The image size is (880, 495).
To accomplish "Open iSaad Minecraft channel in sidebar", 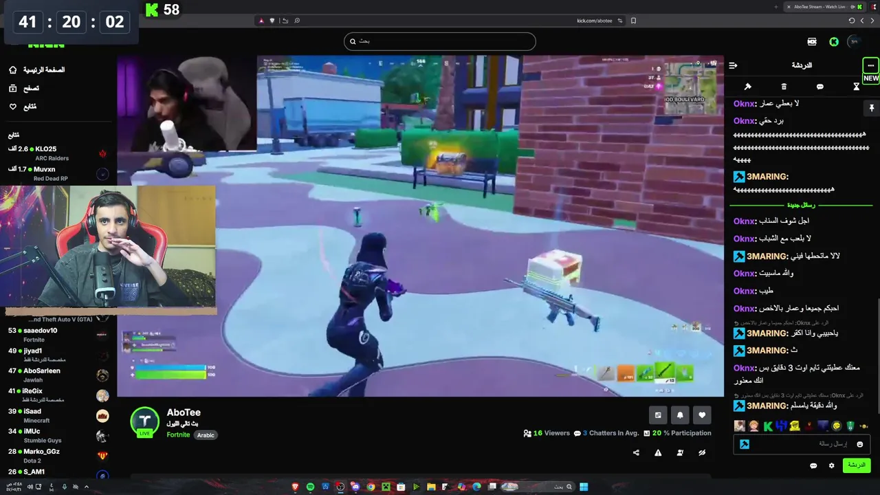I will 58,415.
